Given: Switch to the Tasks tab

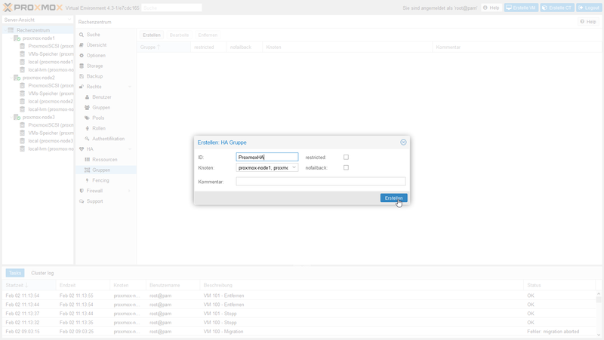Looking at the screenshot, I should (15, 273).
